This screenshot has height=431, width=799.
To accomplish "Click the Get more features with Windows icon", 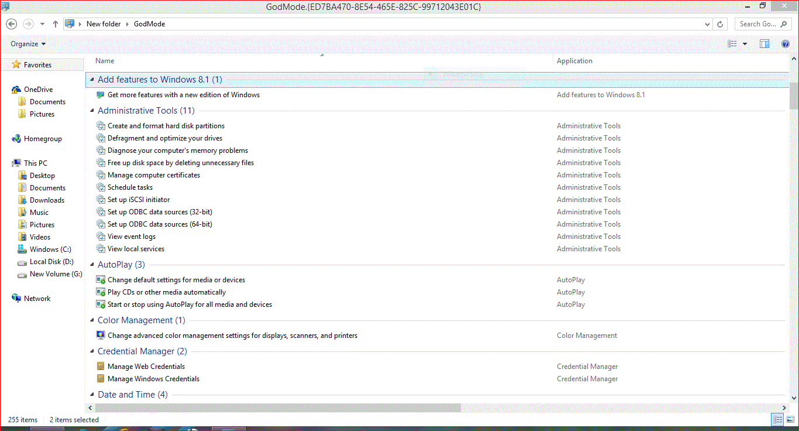I will tap(101, 95).
